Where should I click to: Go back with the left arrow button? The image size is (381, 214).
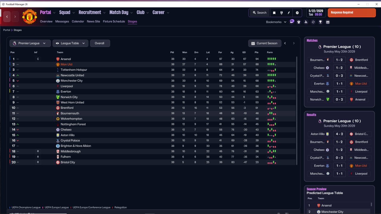pos(7,17)
